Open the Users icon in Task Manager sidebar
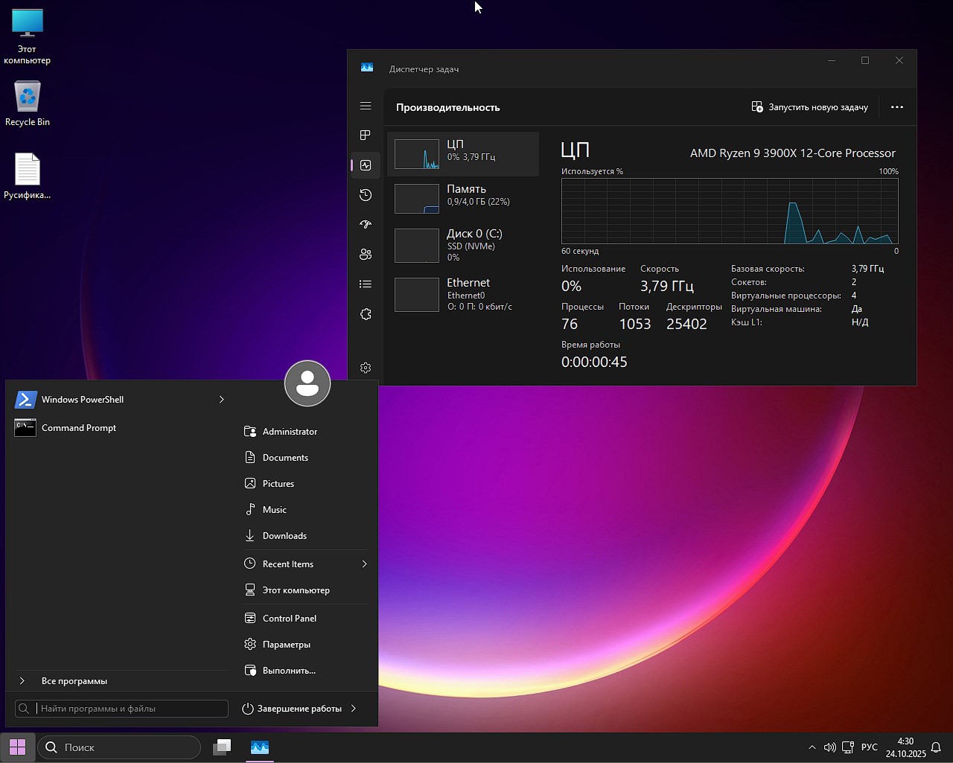This screenshot has width=953, height=763. (x=366, y=255)
